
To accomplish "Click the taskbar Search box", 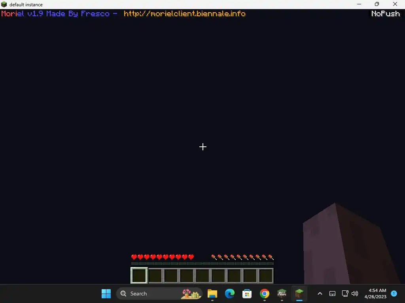I will (x=159, y=294).
